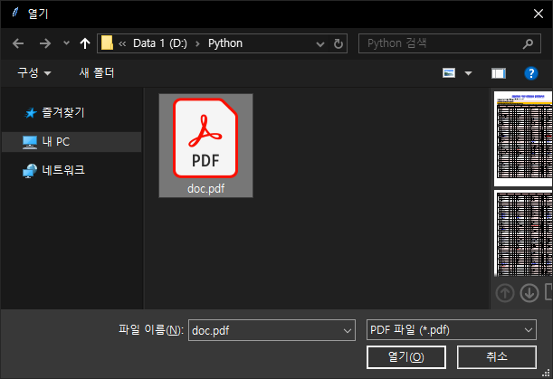This screenshot has width=553, height=379.
Task: Change the view with the view icon
Action: click(x=449, y=73)
